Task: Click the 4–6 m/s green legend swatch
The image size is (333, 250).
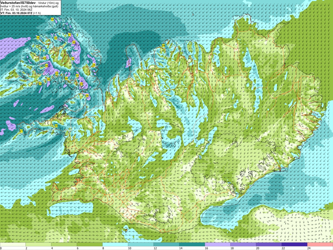Action: pyautogui.click(x=64, y=245)
